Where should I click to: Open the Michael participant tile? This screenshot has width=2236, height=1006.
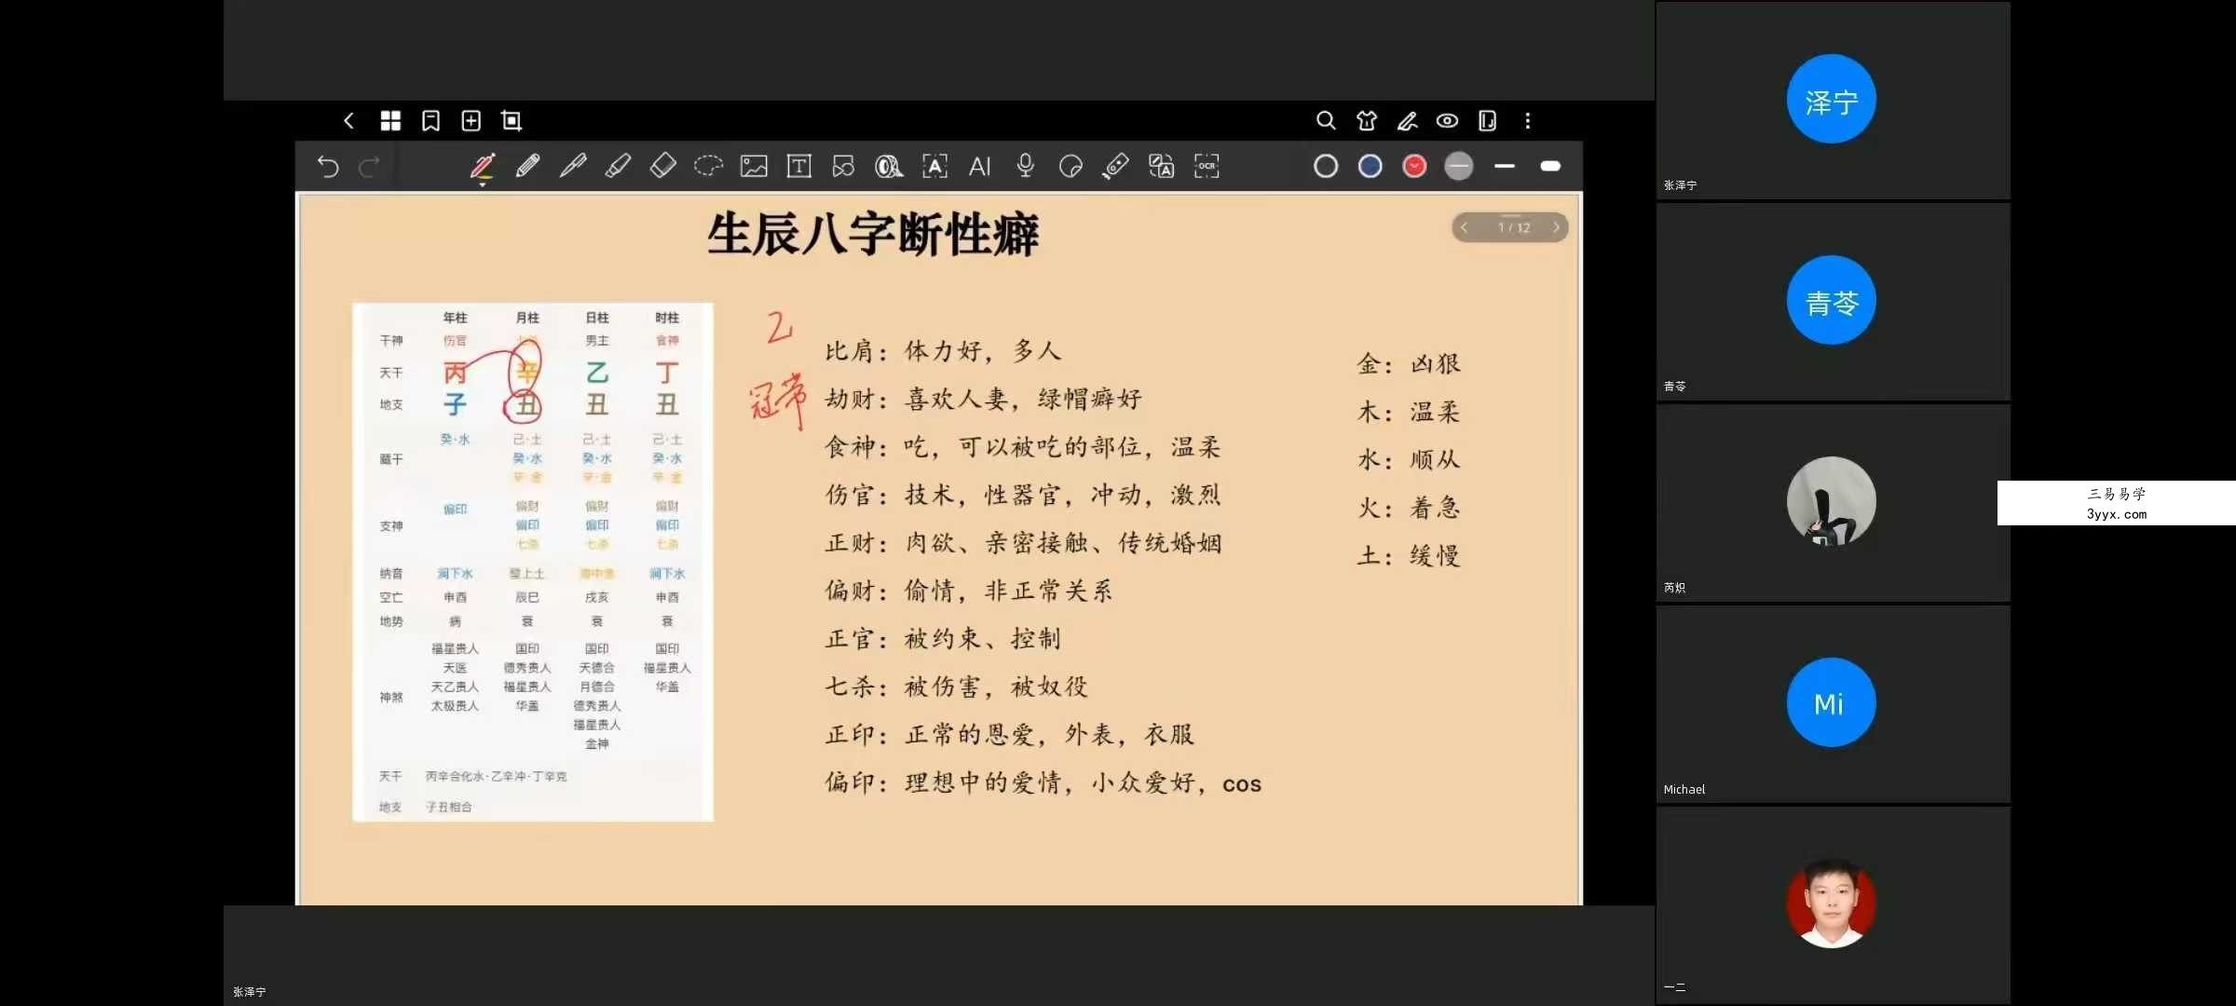tap(1832, 703)
